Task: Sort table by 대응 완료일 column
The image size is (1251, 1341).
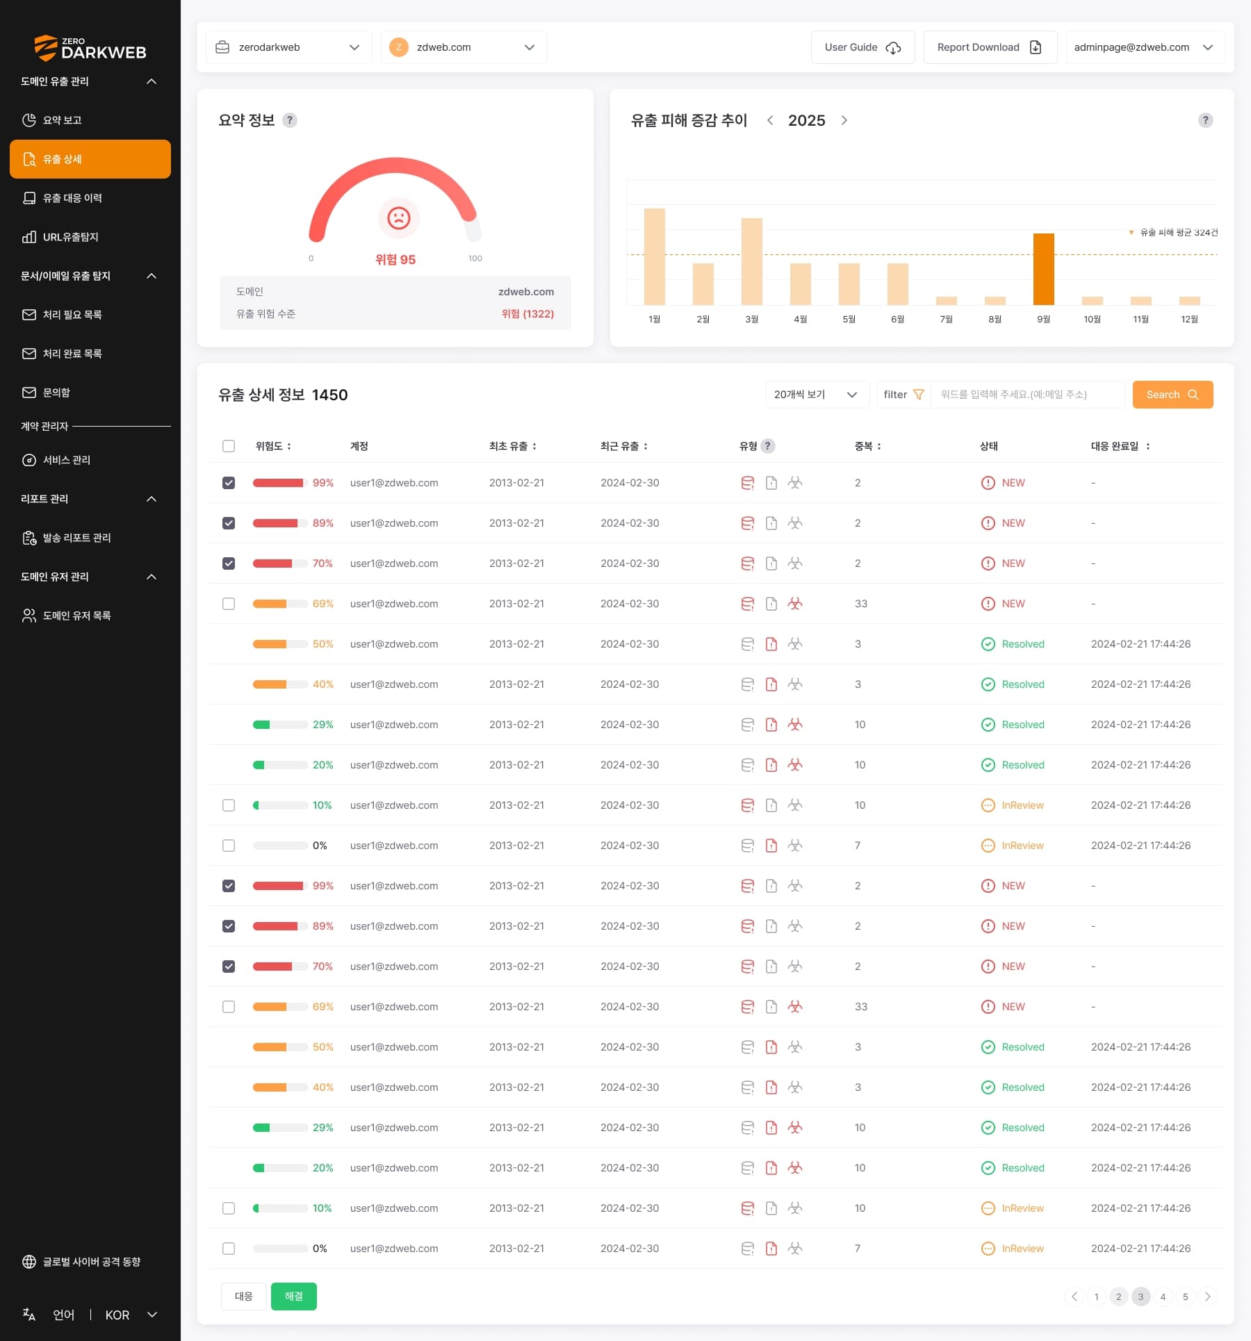Action: tap(1148, 446)
